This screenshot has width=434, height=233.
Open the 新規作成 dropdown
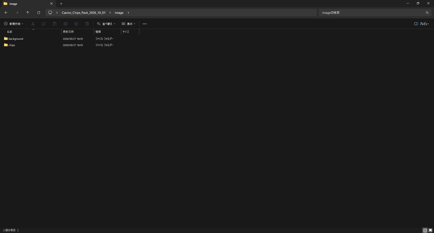click(14, 24)
